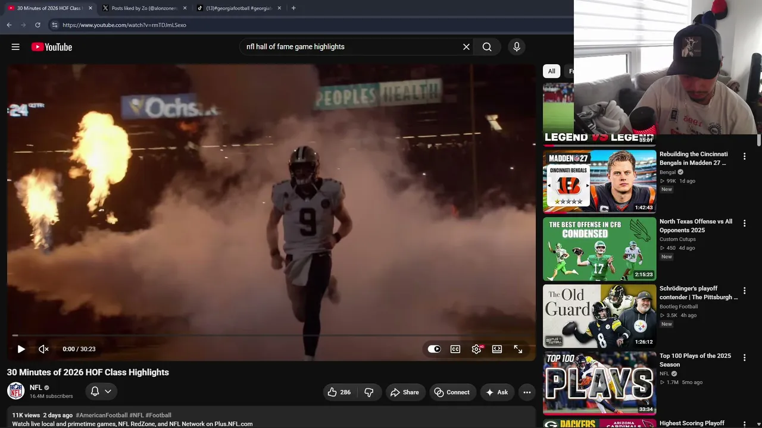Image resolution: width=762 pixels, height=428 pixels.
Task: Expand notification bell options dropdown
Action: tap(108, 391)
